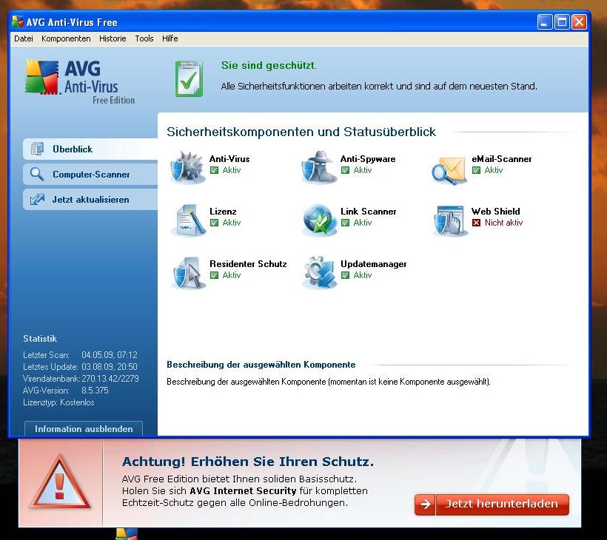Click the arrow icon on Jetzt herunterladen
This screenshot has height=540, width=607.
tap(425, 504)
